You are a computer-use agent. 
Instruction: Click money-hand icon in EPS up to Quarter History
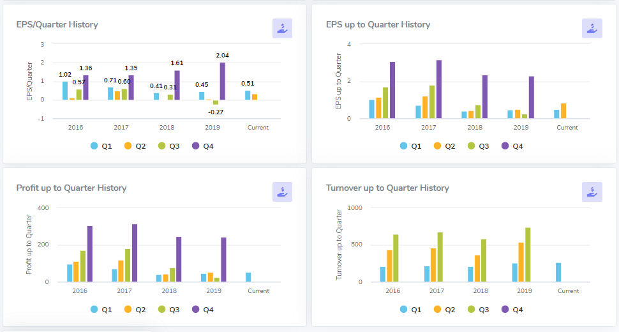pyautogui.click(x=592, y=28)
